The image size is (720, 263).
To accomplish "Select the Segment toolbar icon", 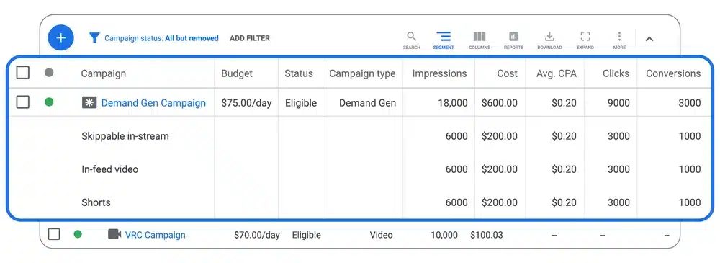I will (443, 40).
